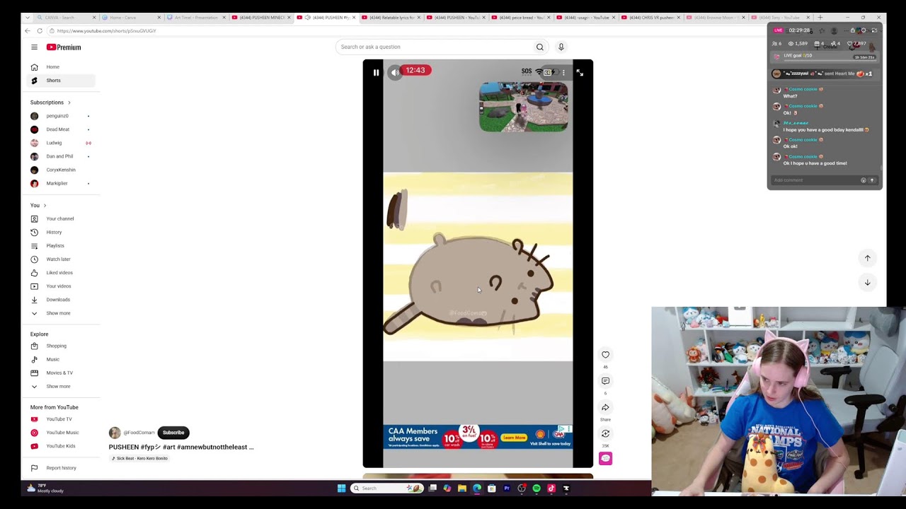Open Ludwig subscription channel

[61, 143]
